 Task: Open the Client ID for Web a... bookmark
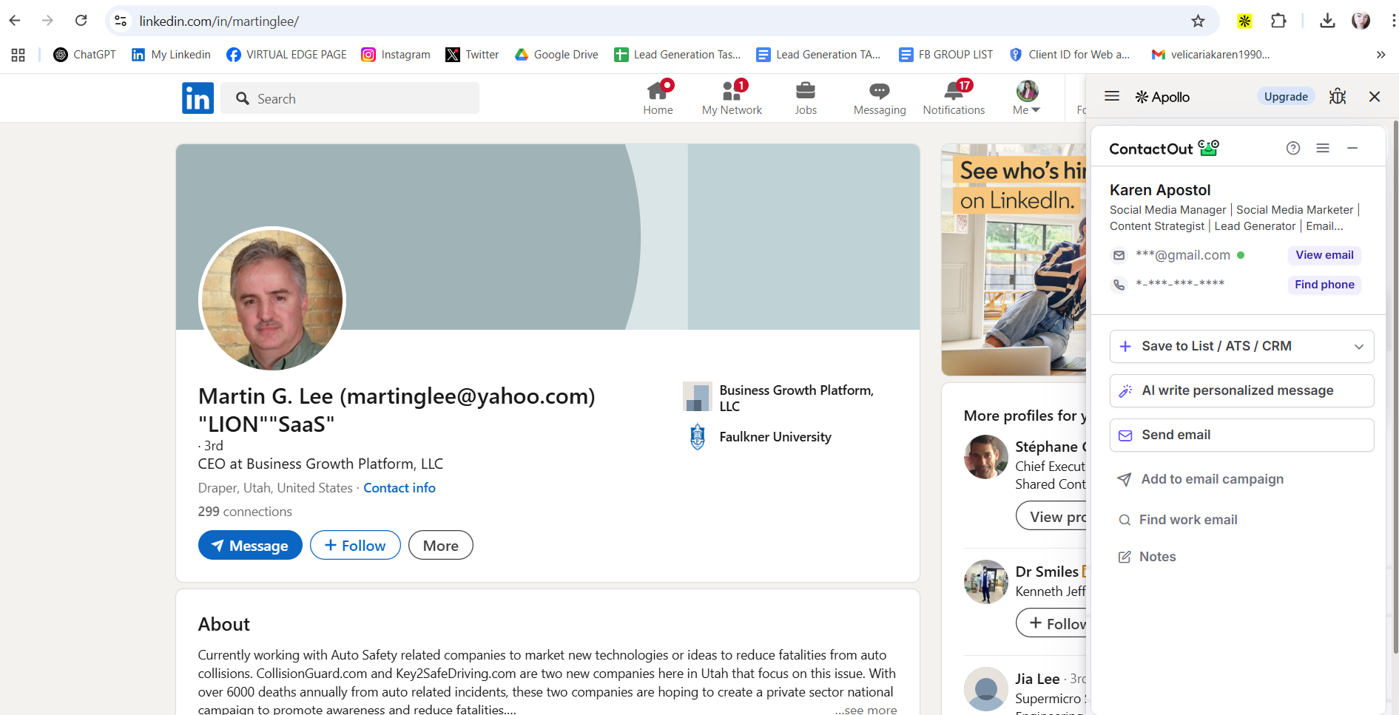pos(1070,55)
